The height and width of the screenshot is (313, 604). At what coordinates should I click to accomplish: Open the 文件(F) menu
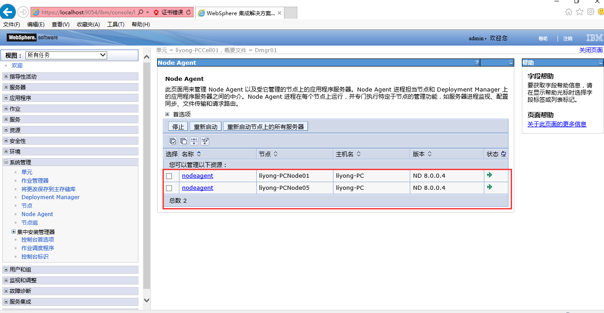[12, 25]
